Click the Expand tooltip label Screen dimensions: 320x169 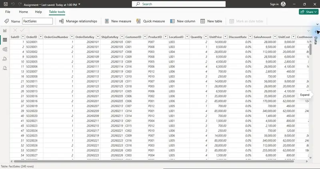(305, 95)
